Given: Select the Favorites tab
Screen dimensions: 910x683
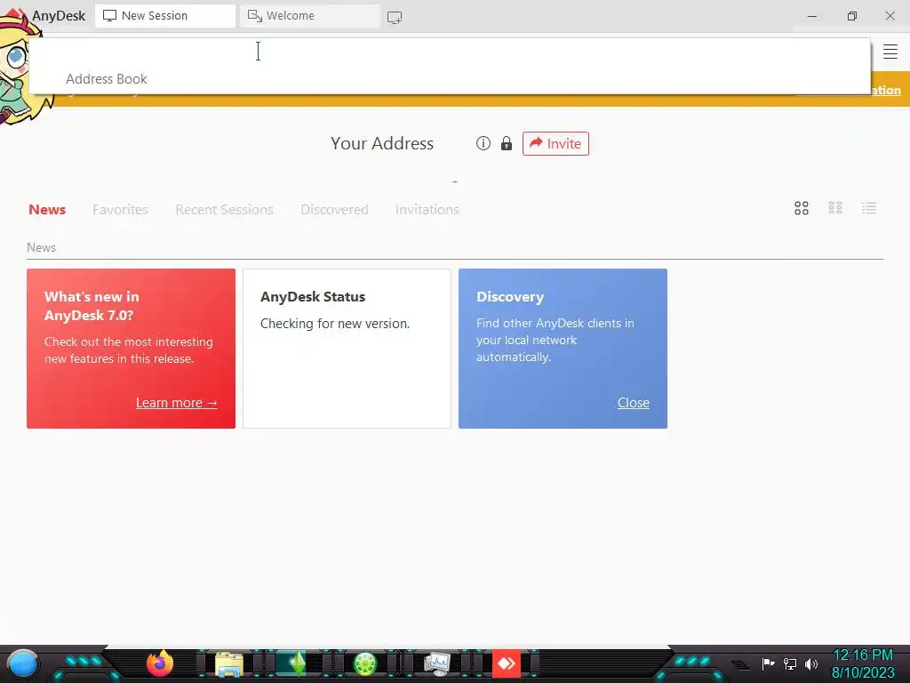Looking at the screenshot, I should coord(120,210).
